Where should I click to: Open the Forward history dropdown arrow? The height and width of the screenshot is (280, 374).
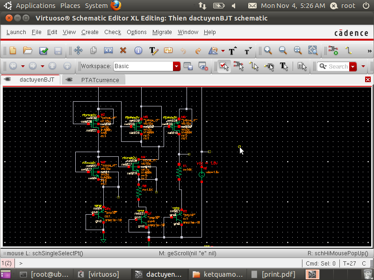pos(43,66)
